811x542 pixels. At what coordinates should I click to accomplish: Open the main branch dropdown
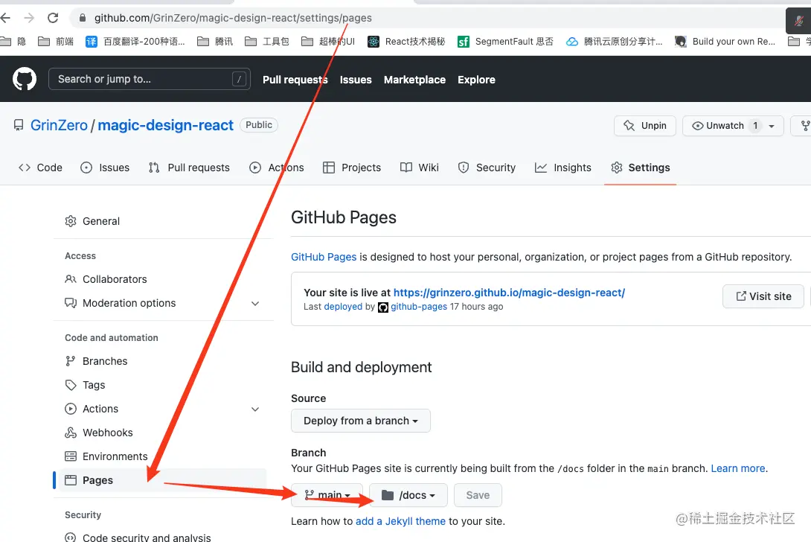pyautogui.click(x=327, y=495)
